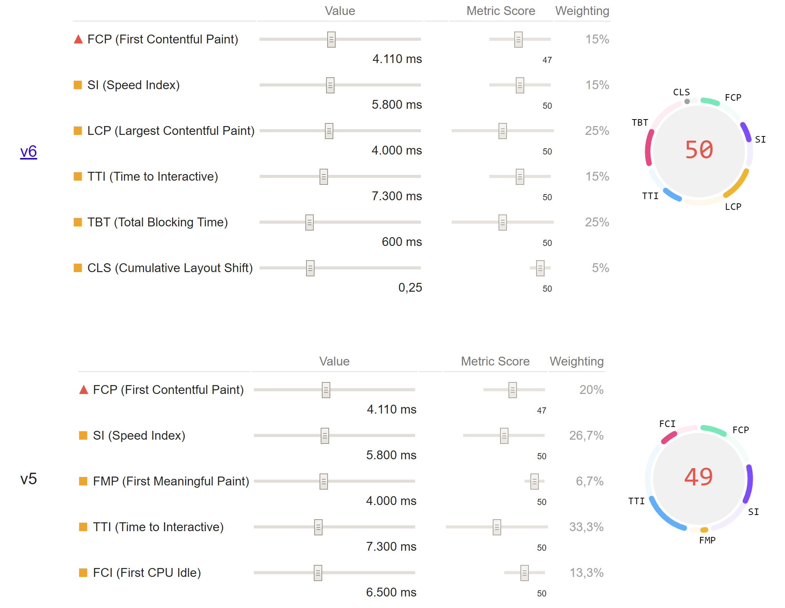Click the TBT metric score slider handle
Screen dimensions: 785x608
click(503, 223)
